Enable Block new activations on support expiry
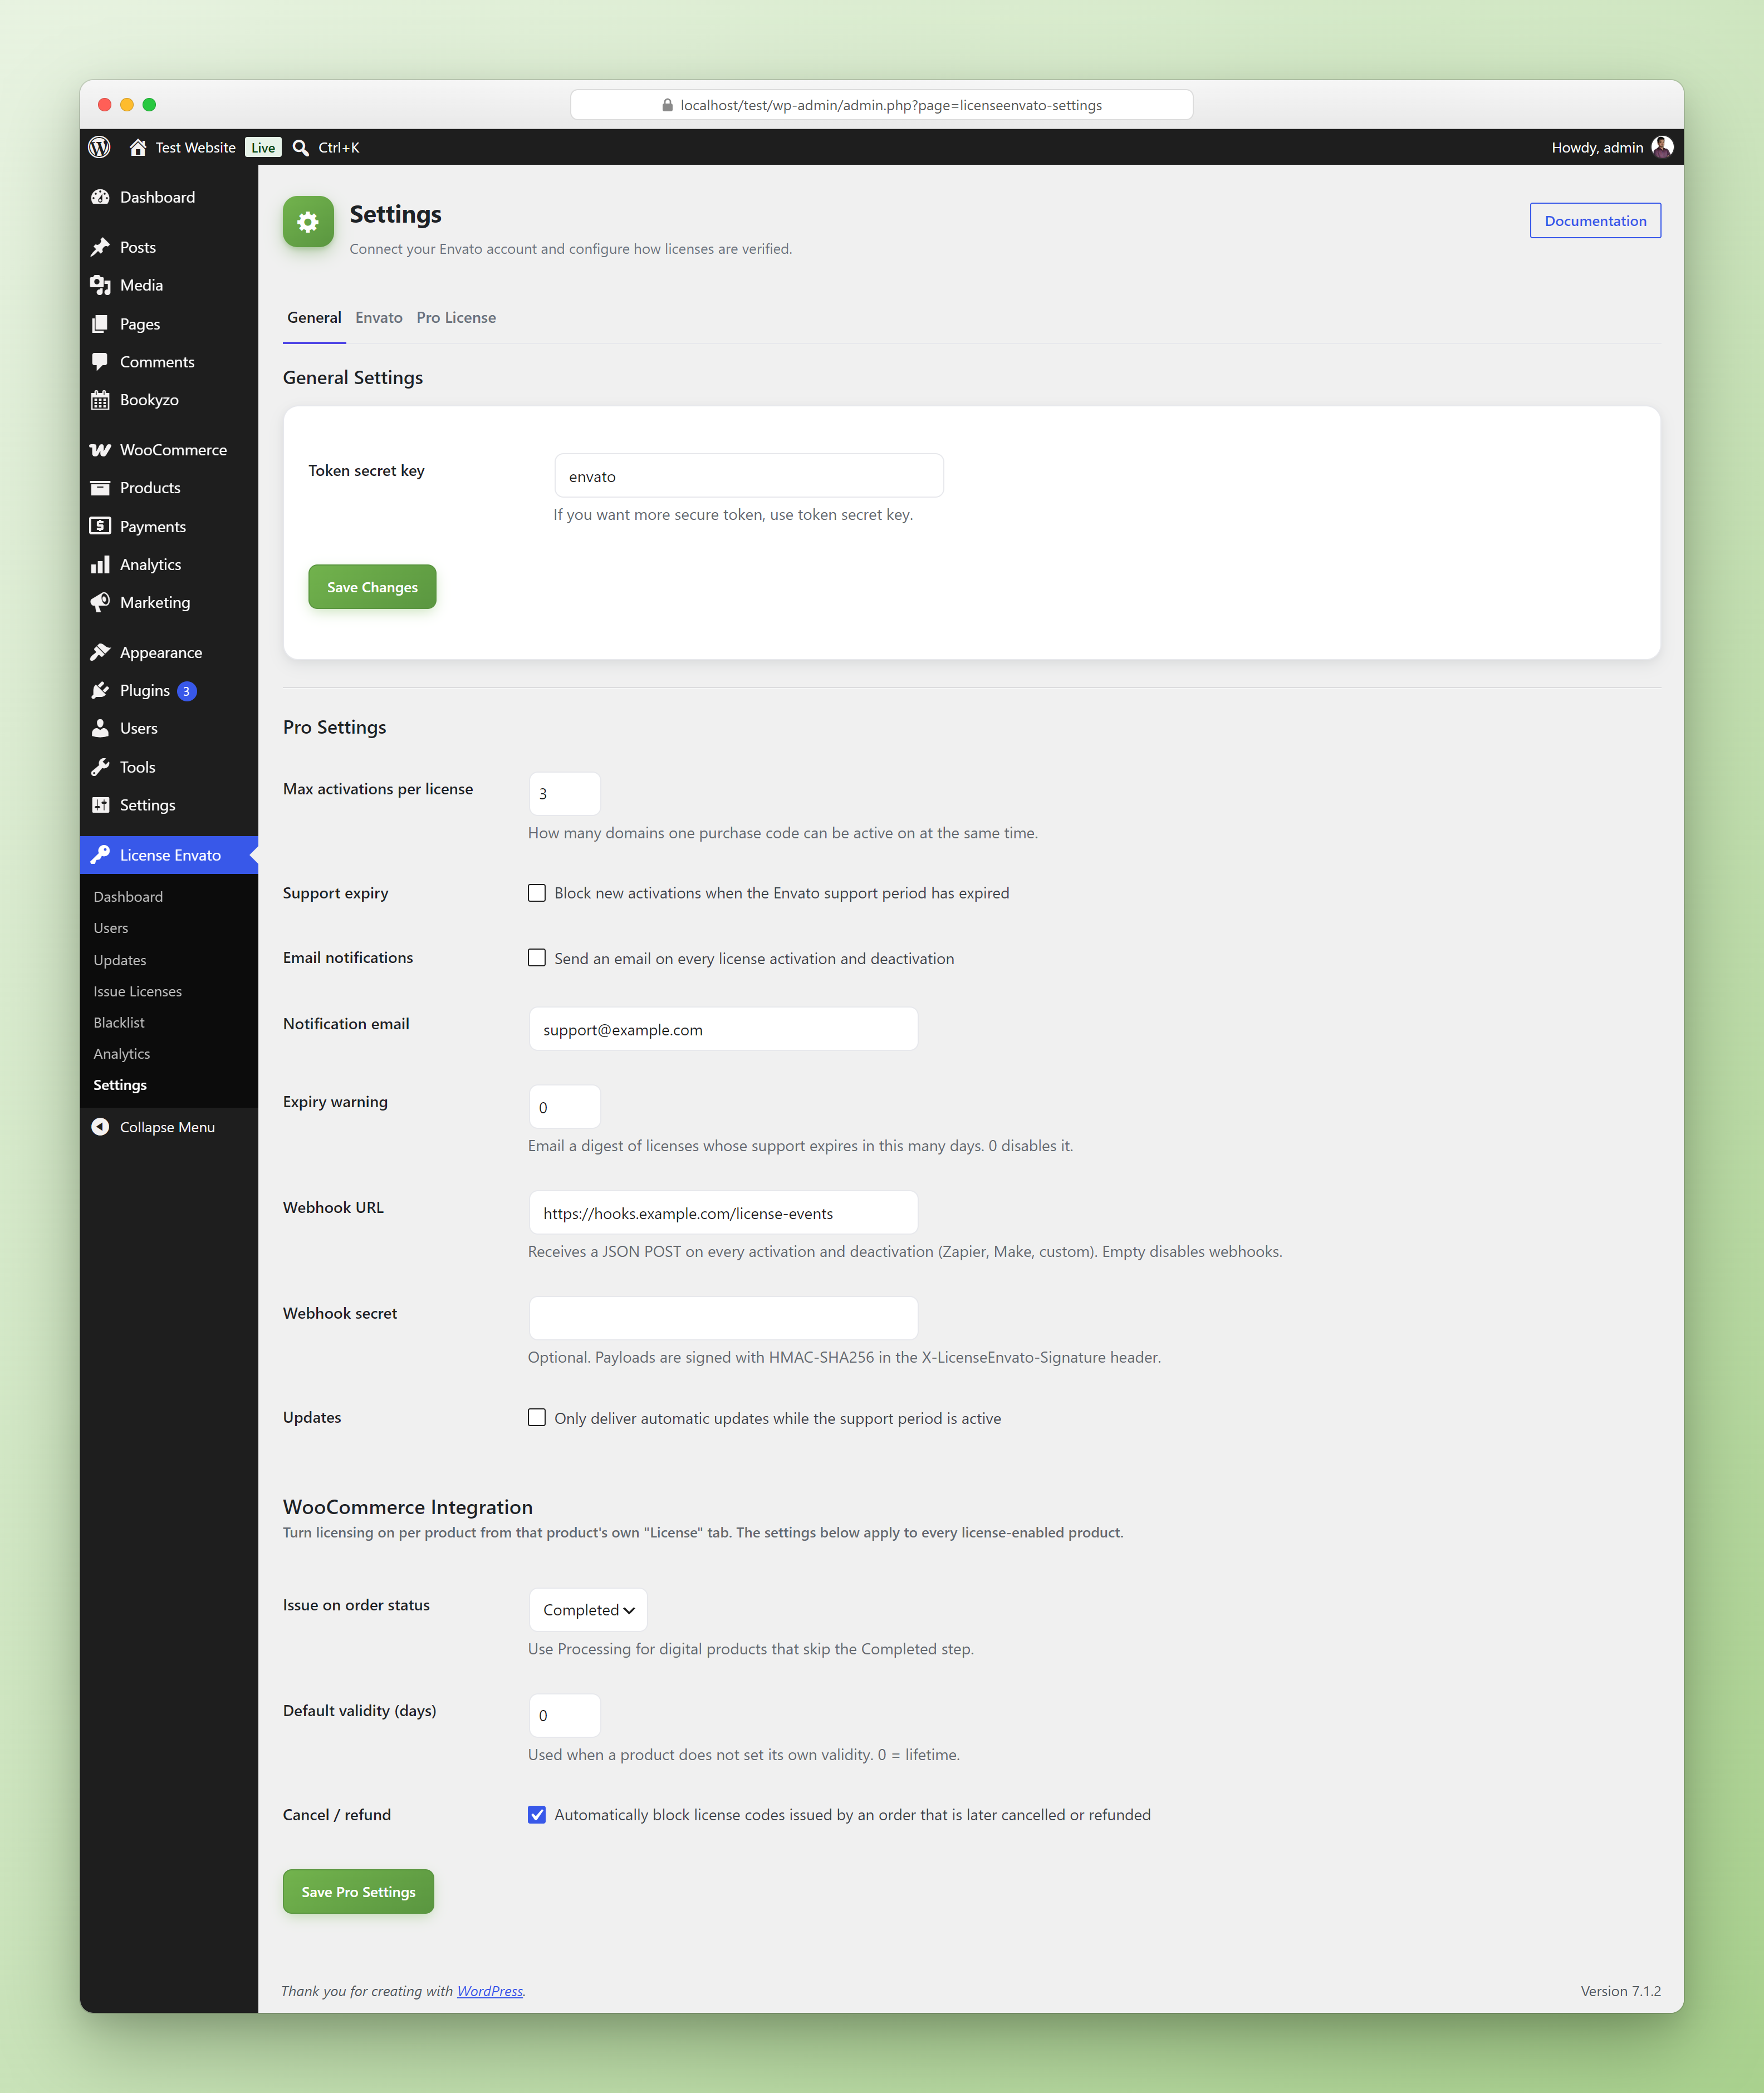This screenshot has height=2093, width=1764. click(x=537, y=892)
